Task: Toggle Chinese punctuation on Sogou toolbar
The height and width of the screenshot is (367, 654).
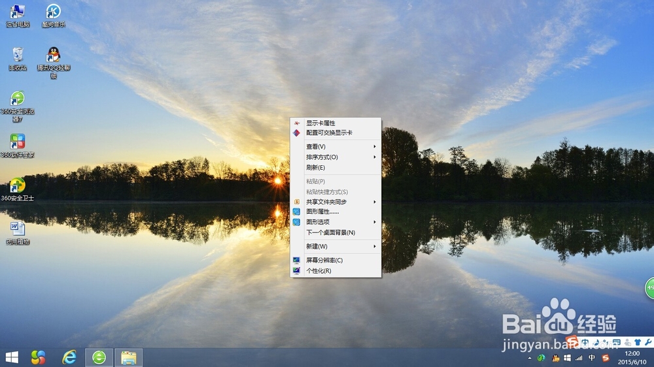Action: click(x=606, y=342)
